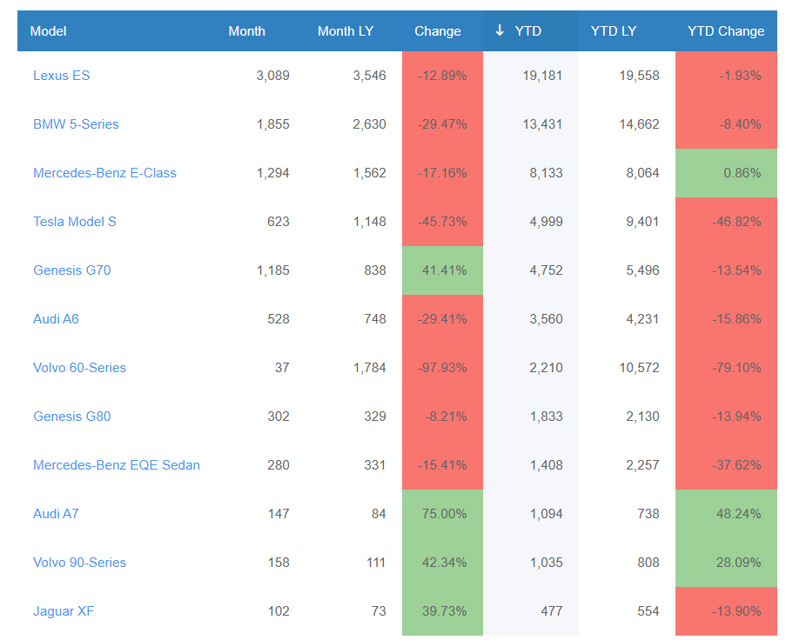
Task: Select the -37.62% YTD change cell
Action: [x=726, y=464]
